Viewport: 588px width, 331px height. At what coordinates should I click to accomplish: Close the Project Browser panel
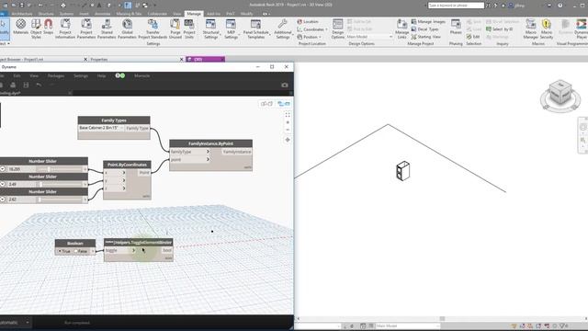click(x=85, y=59)
